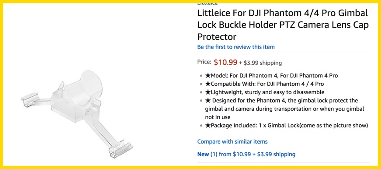Click the star icon before Lightweight bullet
The width and height of the screenshot is (381, 169).
coord(208,92)
